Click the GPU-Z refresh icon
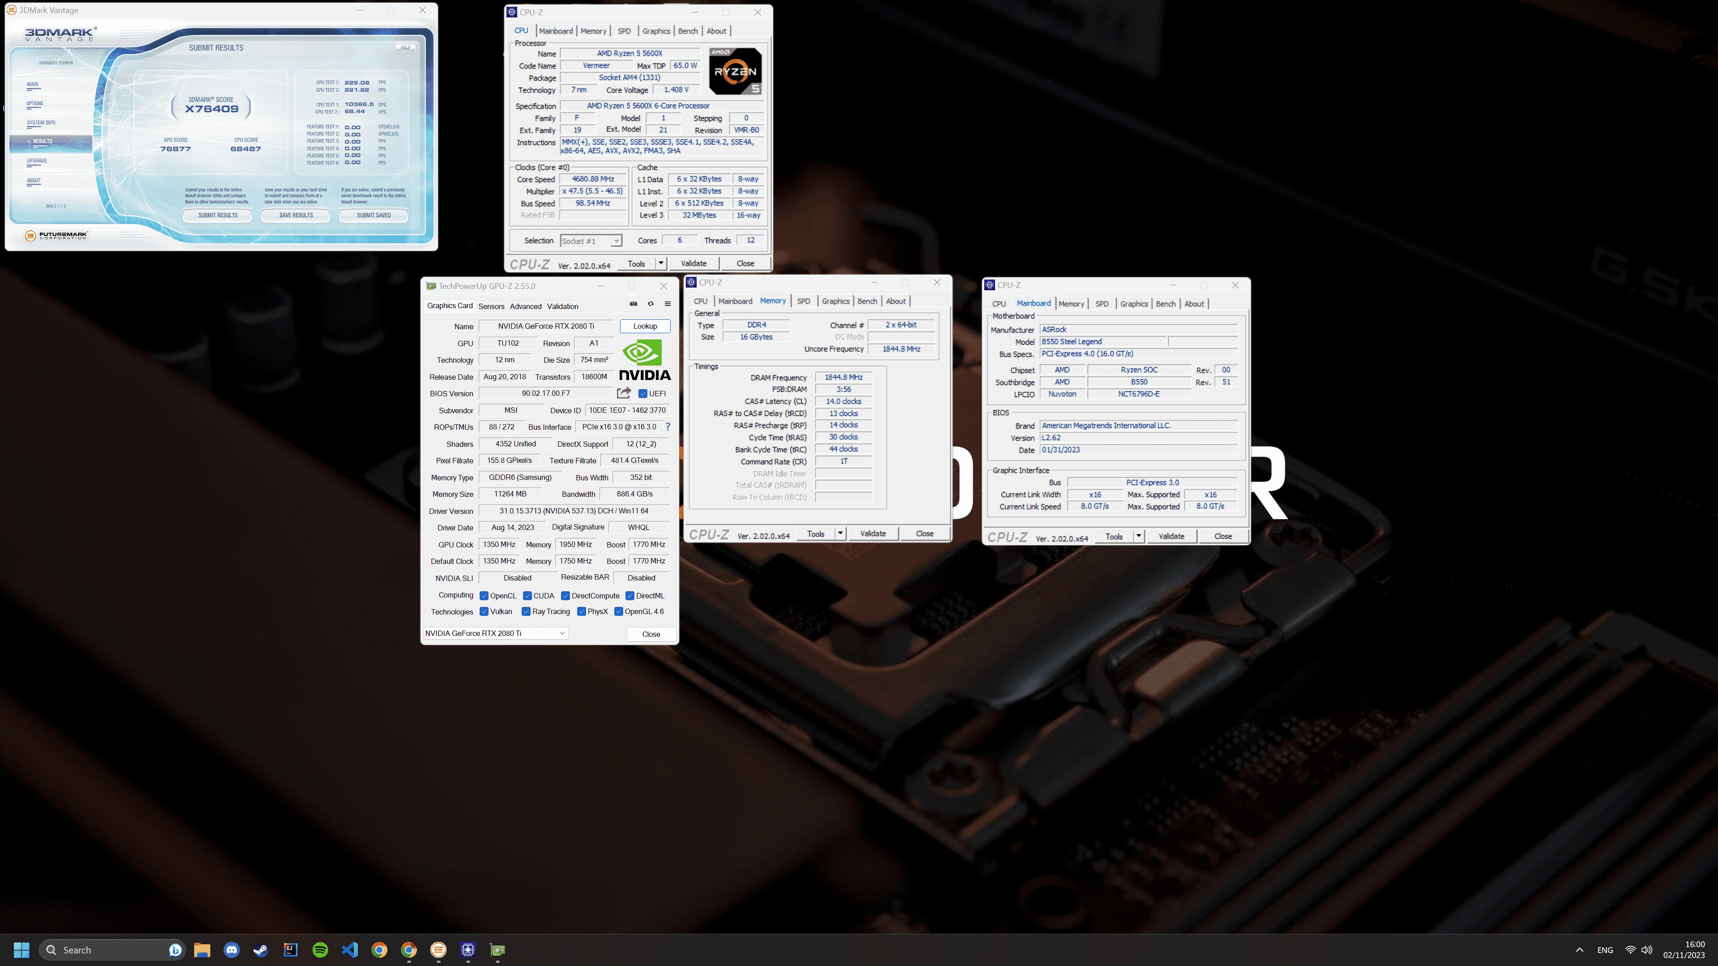 pyautogui.click(x=650, y=304)
